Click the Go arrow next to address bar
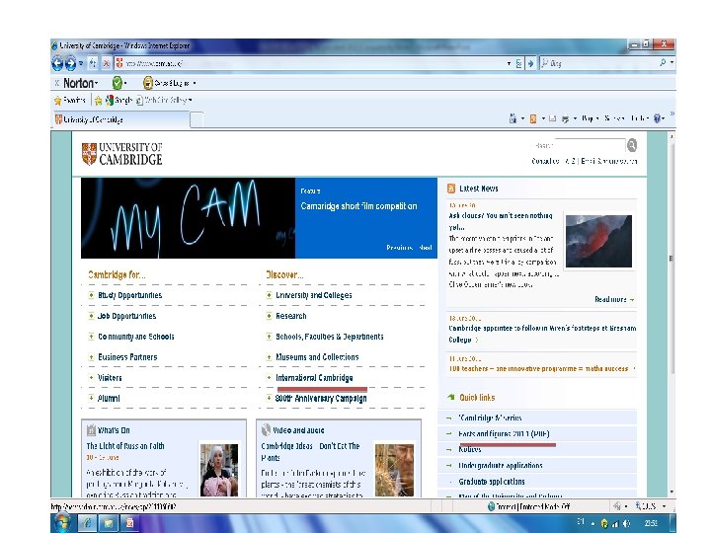The height and width of the screenshot is (533, 711). pyautogui.click(x=530, y=63)
